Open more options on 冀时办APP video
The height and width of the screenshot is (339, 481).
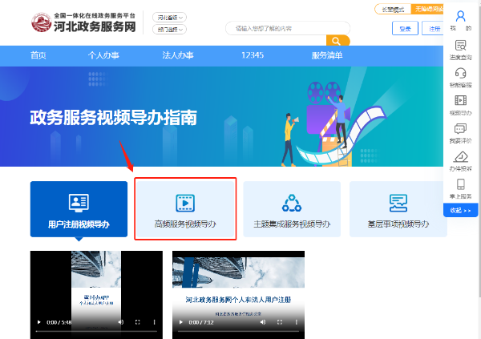pos(154,322)
